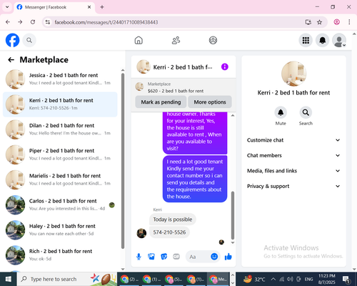Click the back arrow beside Marketplace

coord(11,59)
